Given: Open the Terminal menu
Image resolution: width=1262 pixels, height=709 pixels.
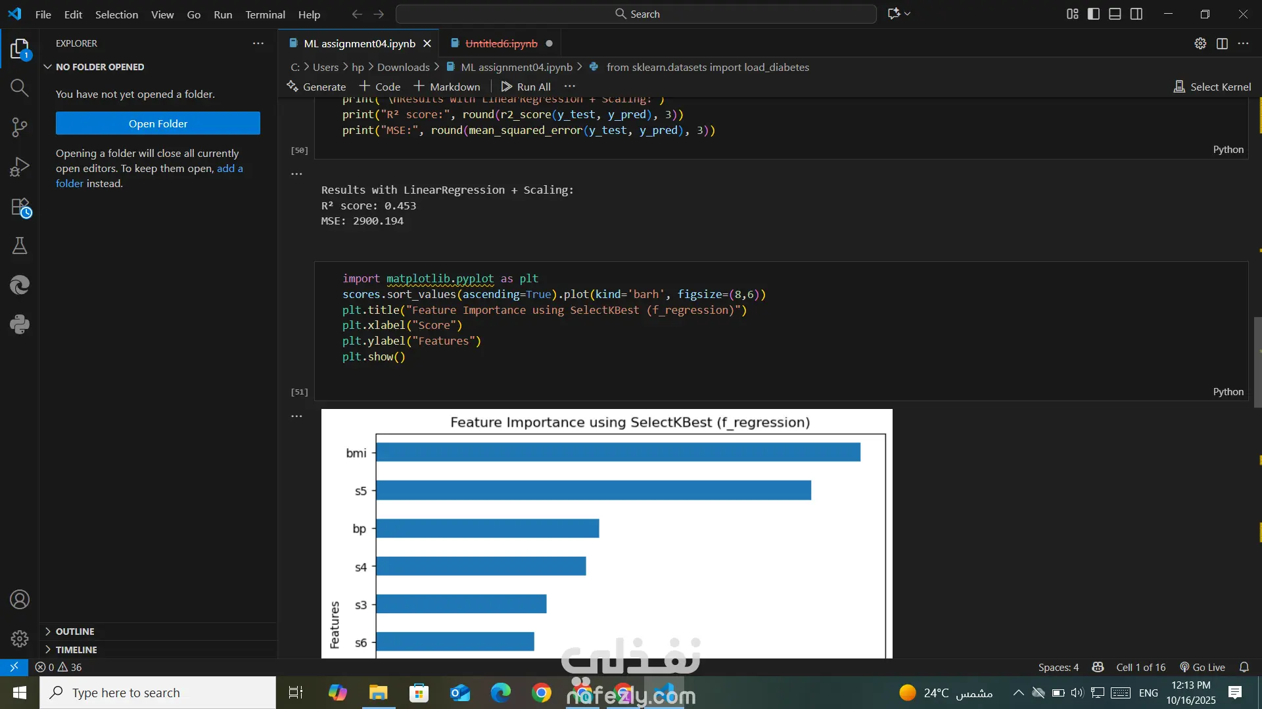Looking at the screenshot, I should coord(265,14).
